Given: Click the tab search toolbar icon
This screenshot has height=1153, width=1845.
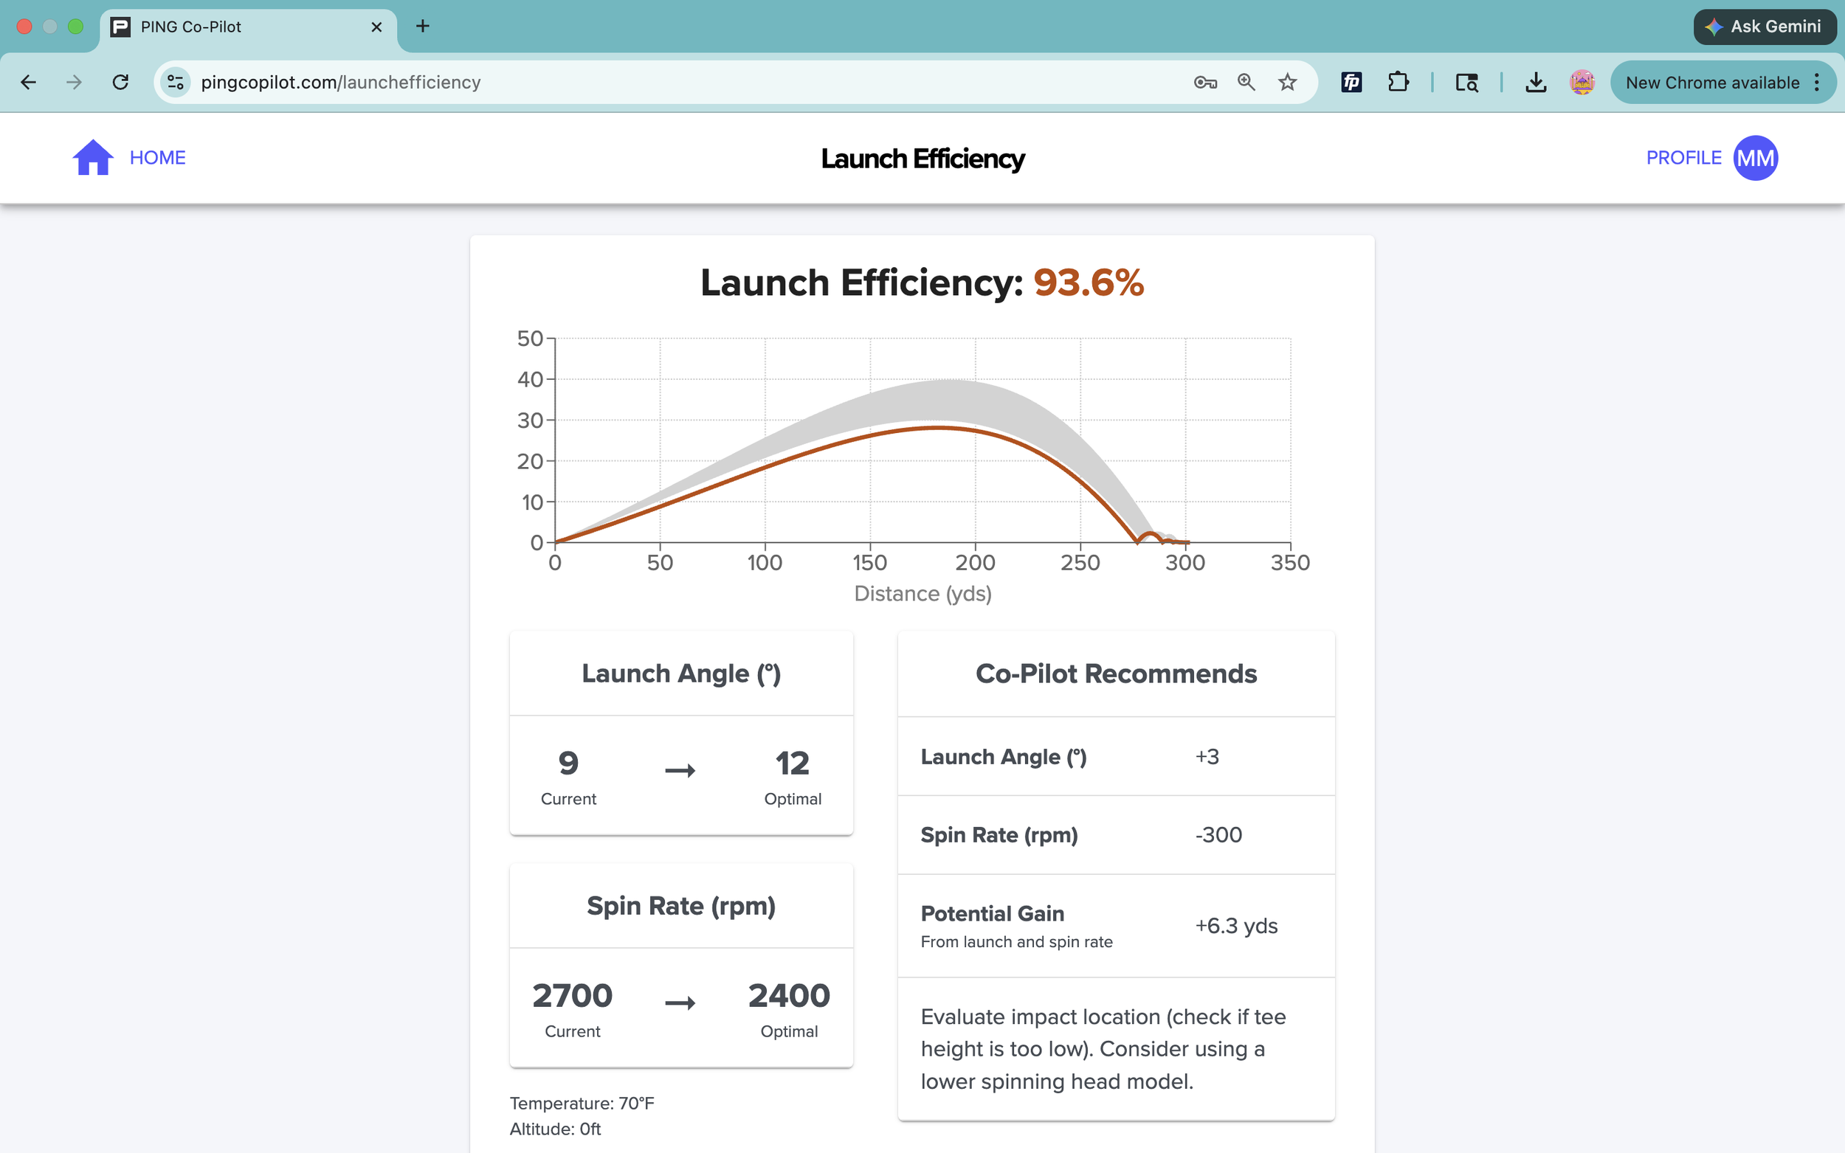Looking at the screenshot, I should 1466,83.
